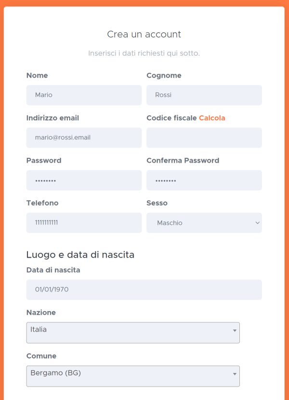This screenshot has width=289, height=400.
Task: Click the Nome input field
Action: (x=84, y=95)
